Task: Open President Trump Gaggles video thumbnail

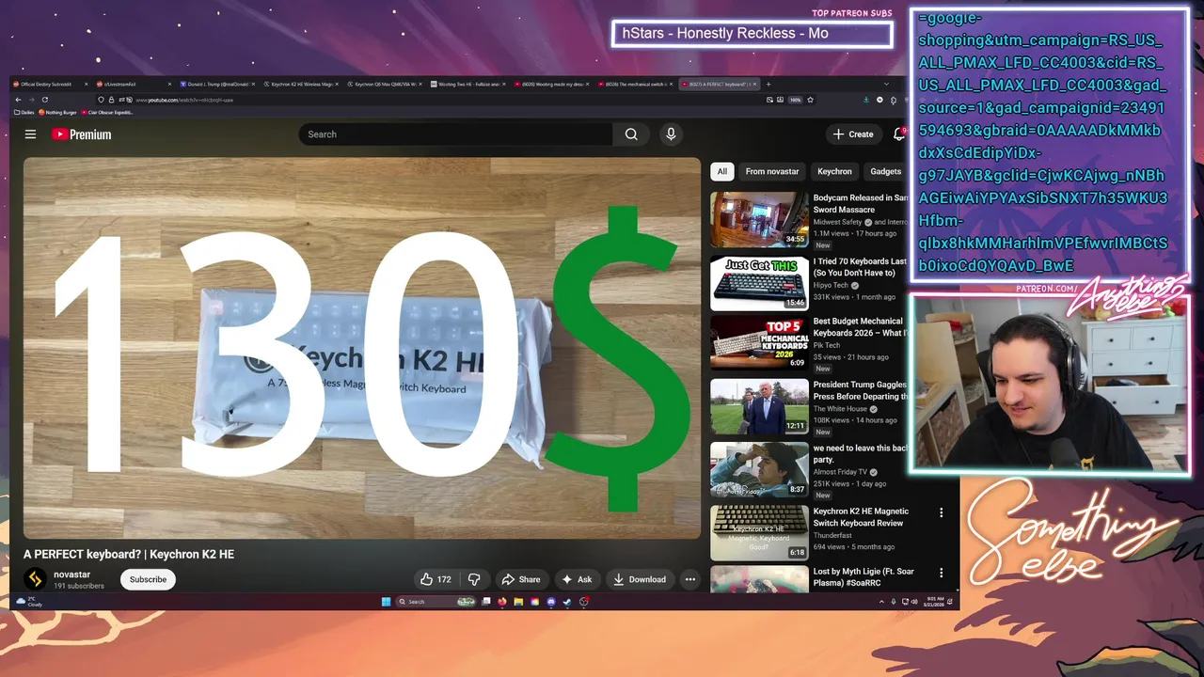Action: [x=759, y=406]
